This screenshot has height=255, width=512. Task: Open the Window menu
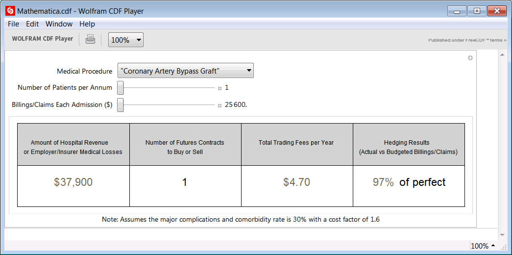coord(59,24)
